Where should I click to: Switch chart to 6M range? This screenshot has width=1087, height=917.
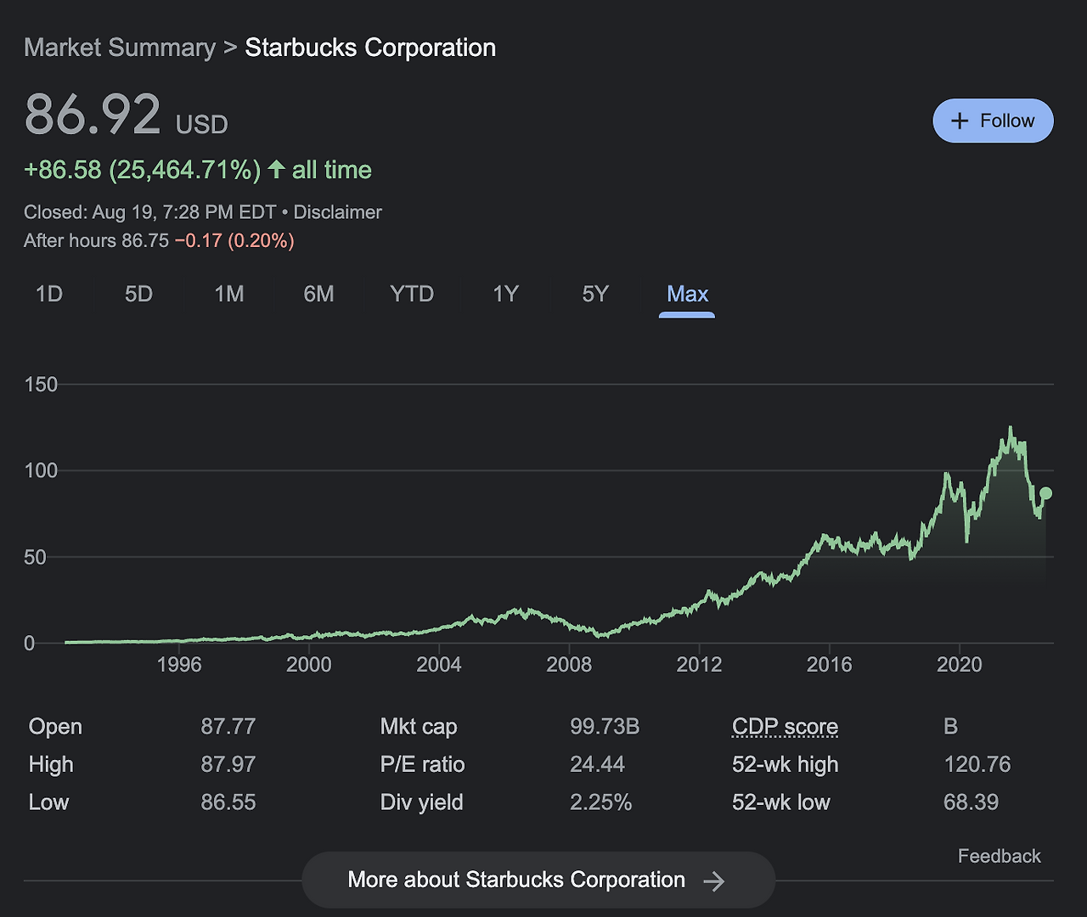click(318, 294)
